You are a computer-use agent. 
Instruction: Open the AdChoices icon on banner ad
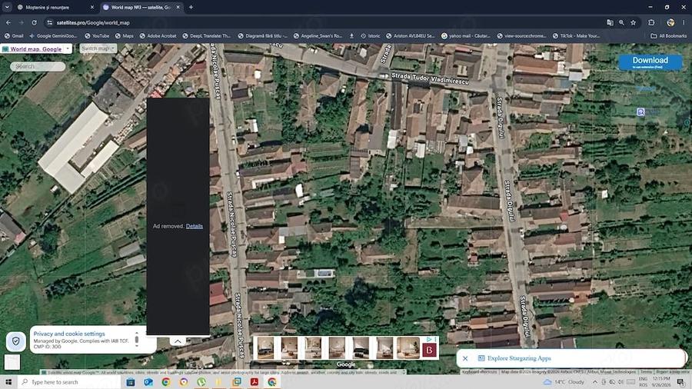click(428, 339)
